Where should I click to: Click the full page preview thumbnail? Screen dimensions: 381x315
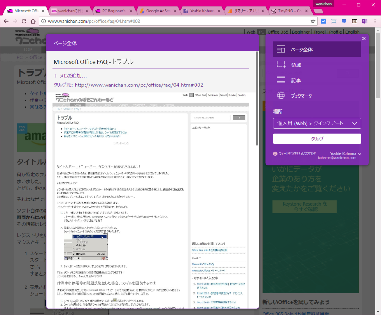151,200
